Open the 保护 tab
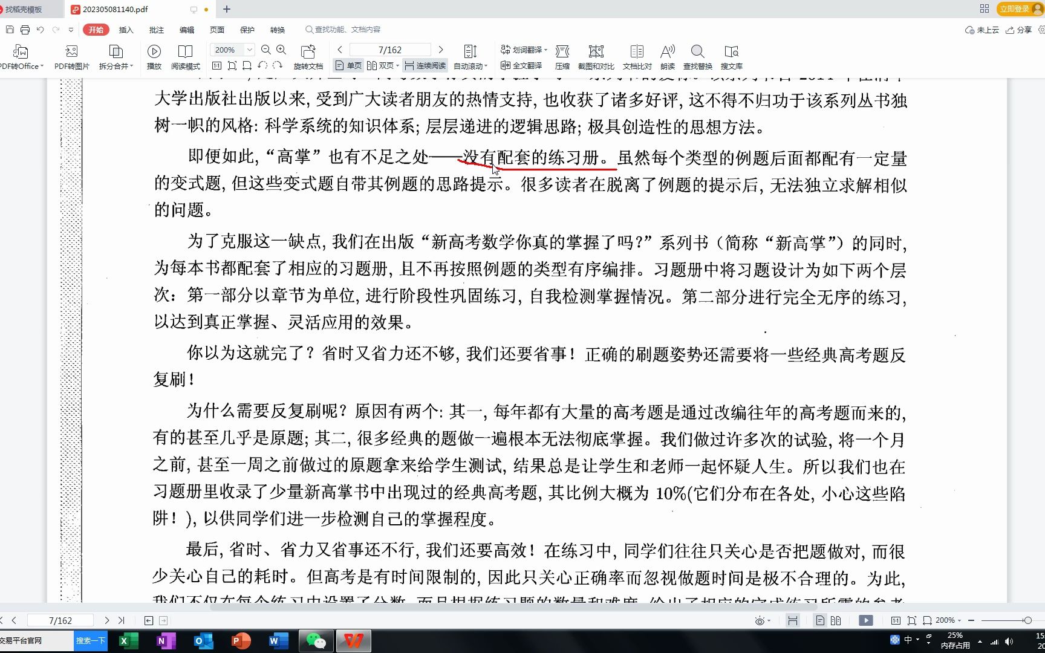This screenshot has width=1045, height=653. [247, 30]
